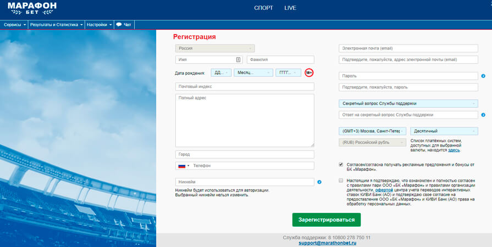Image resolution: width=492 pixels, height=247 pixels.
Task: Click the Пароль input field
Action: point(408,76)
